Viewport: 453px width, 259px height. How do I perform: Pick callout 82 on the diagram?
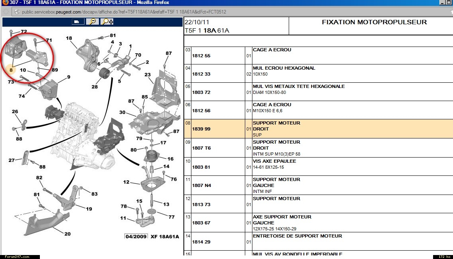[x=39, y=177]
